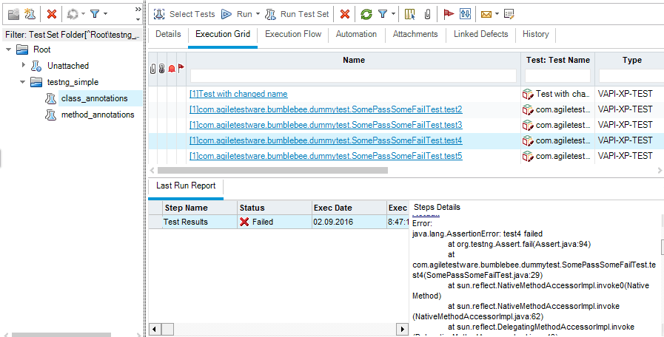Screen dimensions: 664x337
Task: Click the send email envelope icon
Action: [x=486, y=14]
